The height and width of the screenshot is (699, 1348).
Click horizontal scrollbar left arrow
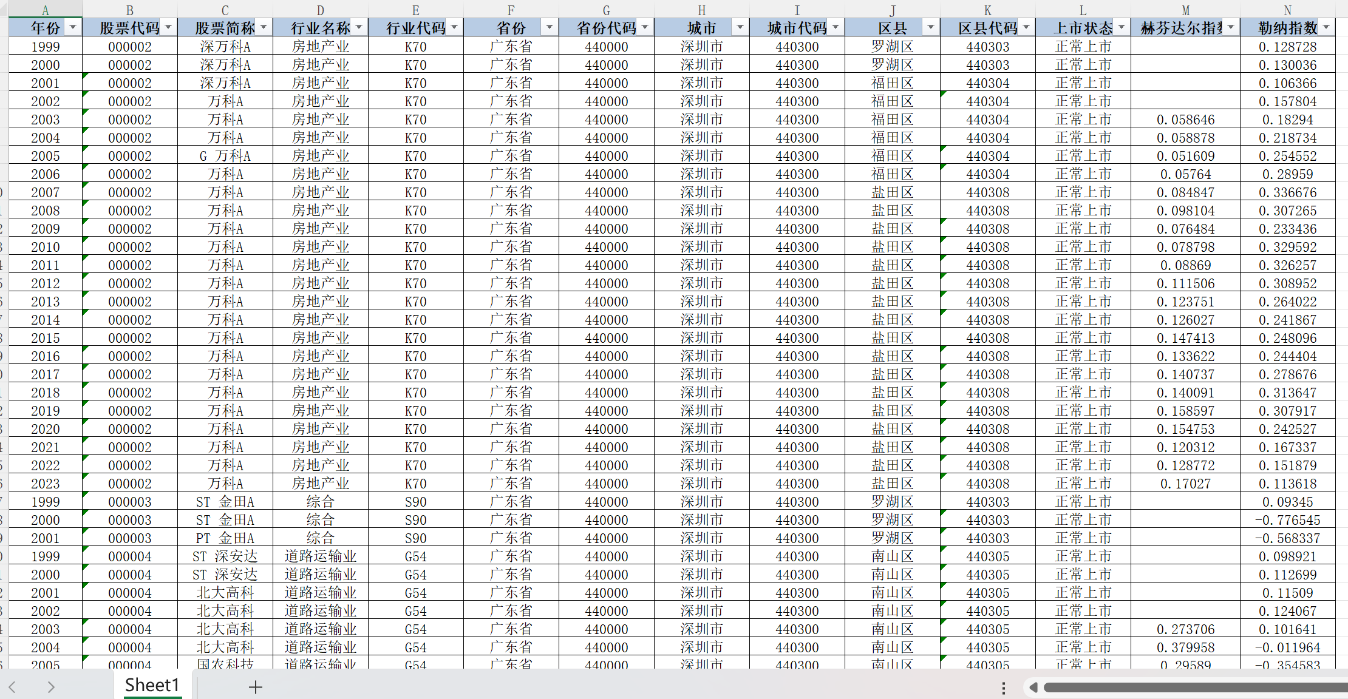pyautogui.click(x=1033, y=687)
